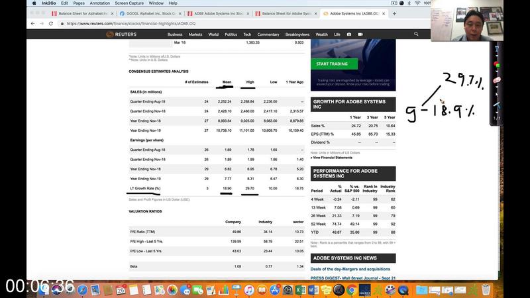Select the blue Pen tool

(496, 106)
